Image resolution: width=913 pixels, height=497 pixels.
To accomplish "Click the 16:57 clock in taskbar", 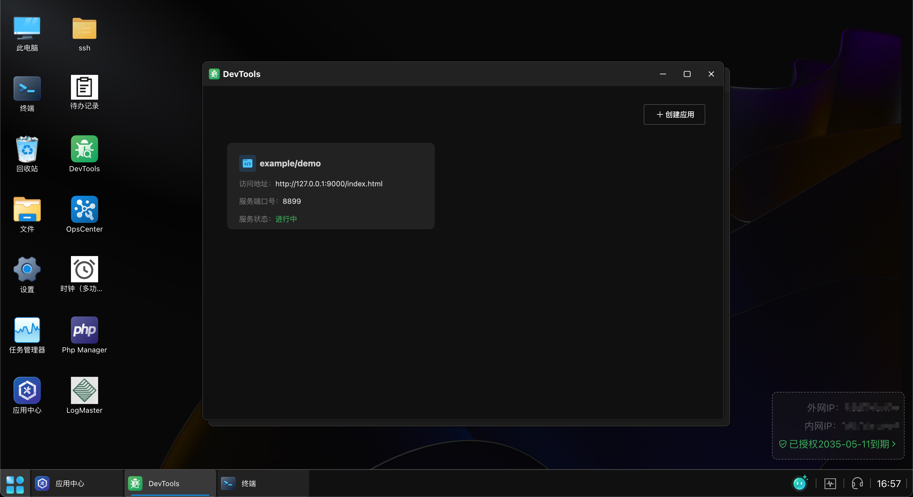I will 889,483.
